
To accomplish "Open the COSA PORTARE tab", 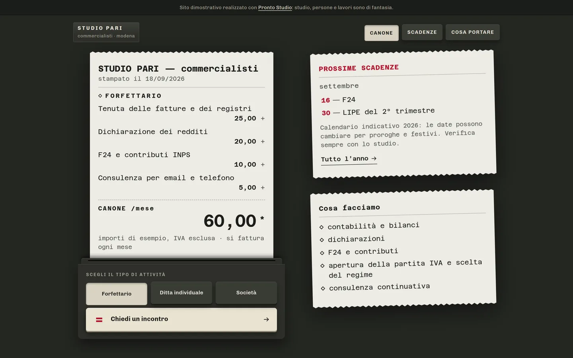I will point(473,32).
